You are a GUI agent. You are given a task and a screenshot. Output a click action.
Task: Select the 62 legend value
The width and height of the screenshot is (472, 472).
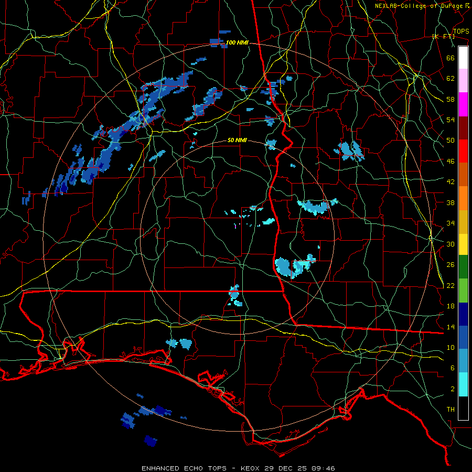[x=450, y=79]
